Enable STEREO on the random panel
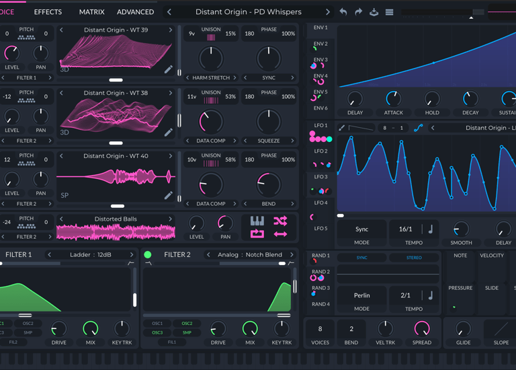The width and height of the screenshot is (516, 370). click(x=414, y=258)
